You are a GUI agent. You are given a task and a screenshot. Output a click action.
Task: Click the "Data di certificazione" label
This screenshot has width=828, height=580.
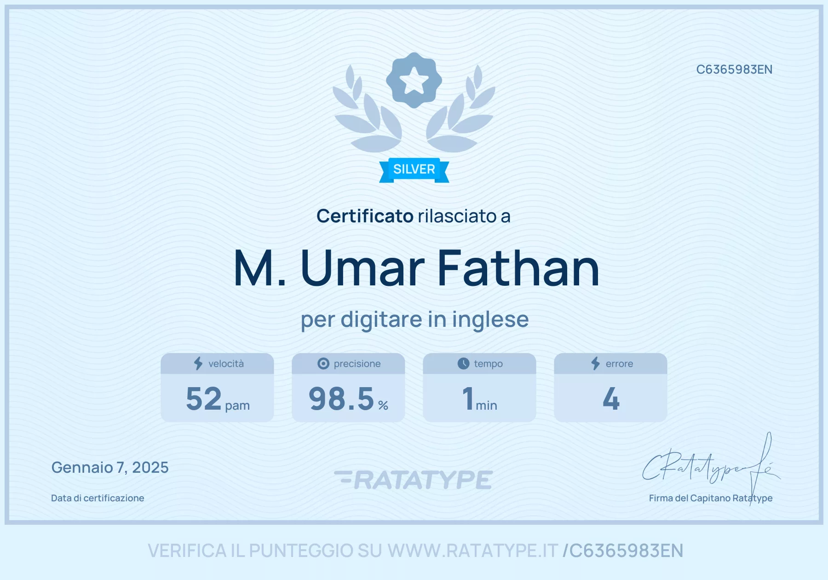coord(98,498)
